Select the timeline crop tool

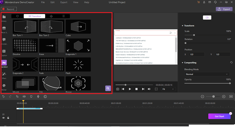(x=17, y=97)
